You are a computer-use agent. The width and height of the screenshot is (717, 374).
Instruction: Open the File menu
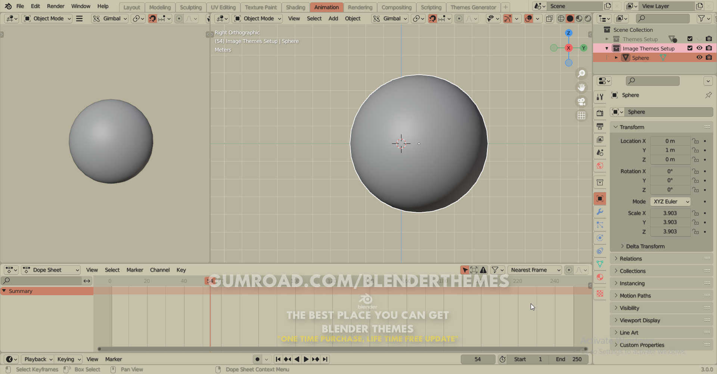click(20, 6)
